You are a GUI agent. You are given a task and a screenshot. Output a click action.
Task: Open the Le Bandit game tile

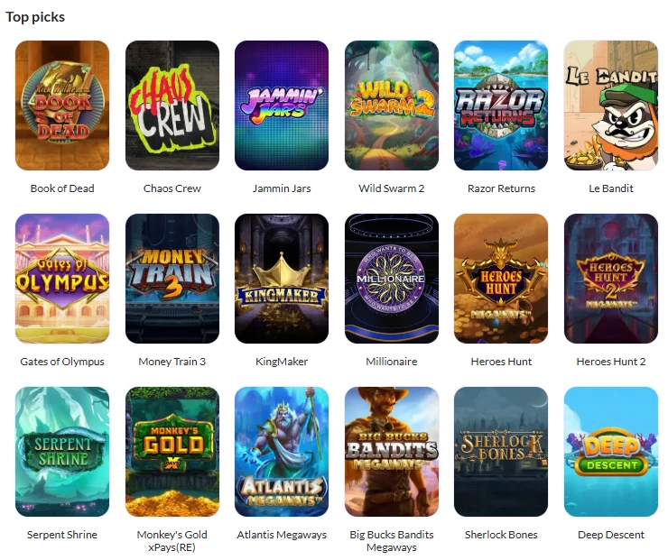tap(611, 106)
